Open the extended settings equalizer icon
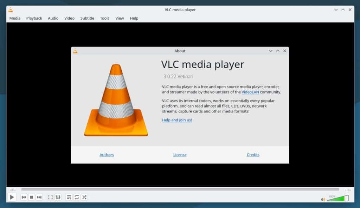Image resolution: width=360 pixels, height=208 pixels. pyautogui.click(x=58, y=197)
